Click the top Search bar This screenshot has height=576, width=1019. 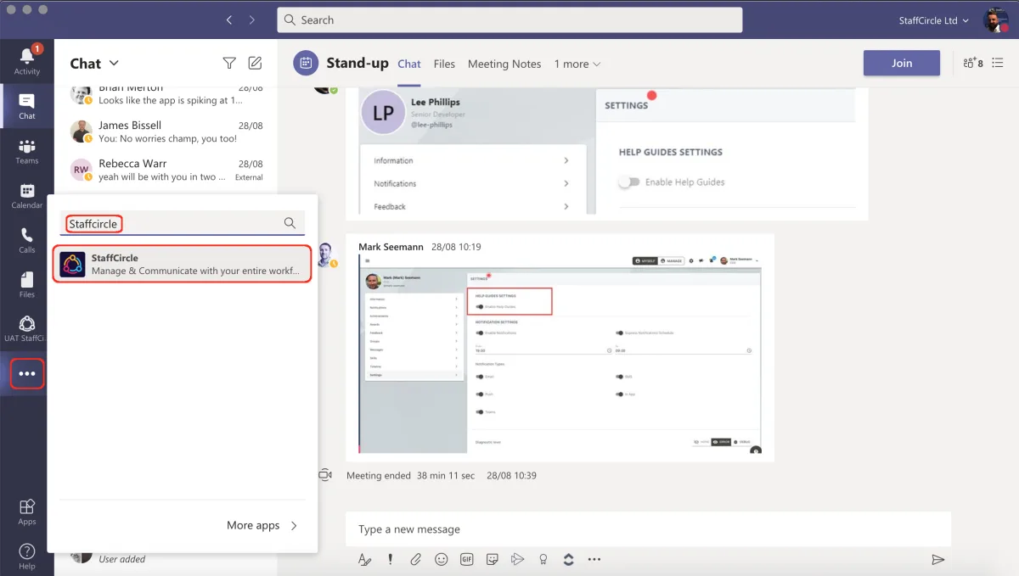pyautogui.click(x=509, y=20)
